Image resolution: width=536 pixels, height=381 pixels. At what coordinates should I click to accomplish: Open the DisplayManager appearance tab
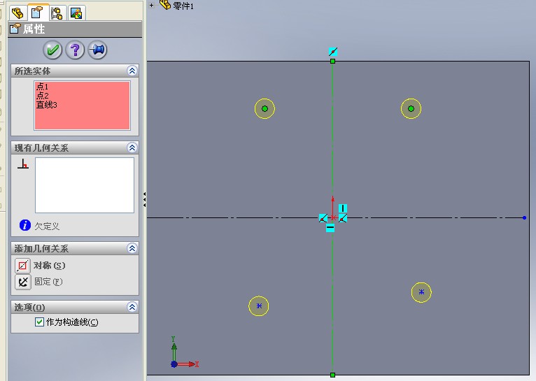tap(76, 13)
